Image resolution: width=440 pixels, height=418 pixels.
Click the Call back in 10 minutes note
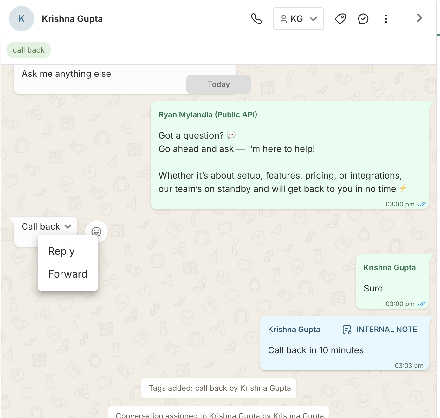tap(316, 350)
